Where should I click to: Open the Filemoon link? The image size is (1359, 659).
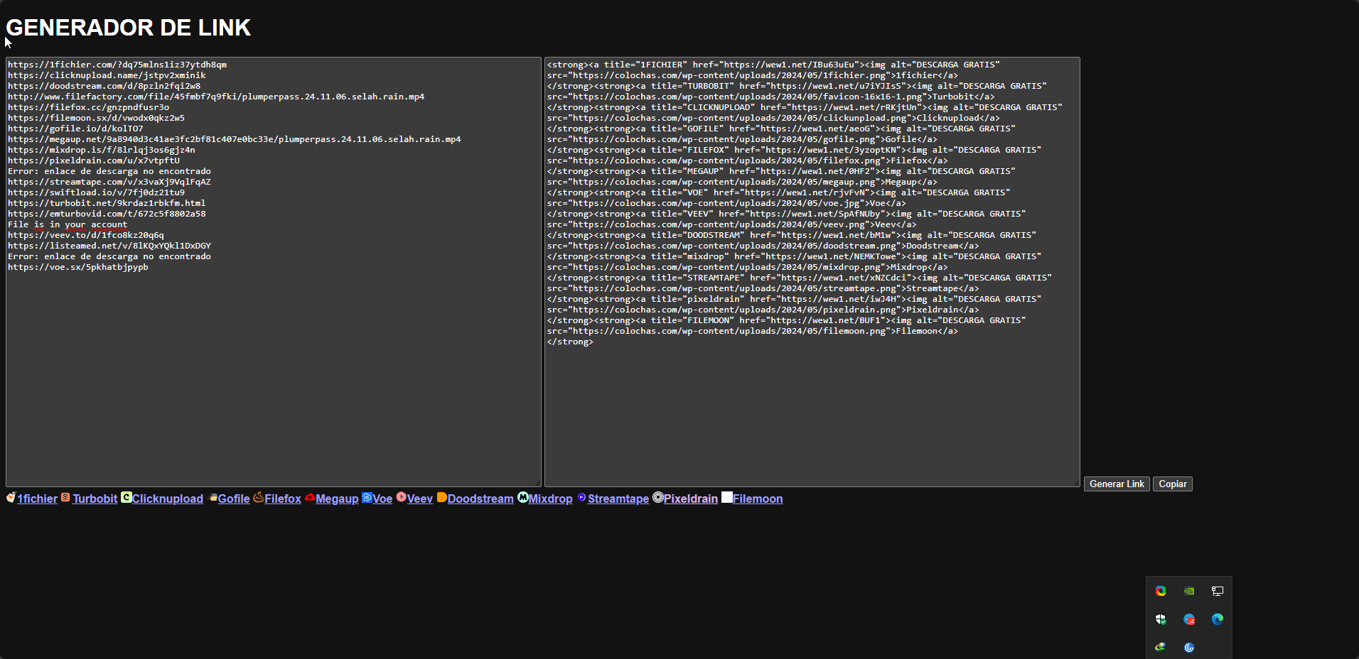757,499
